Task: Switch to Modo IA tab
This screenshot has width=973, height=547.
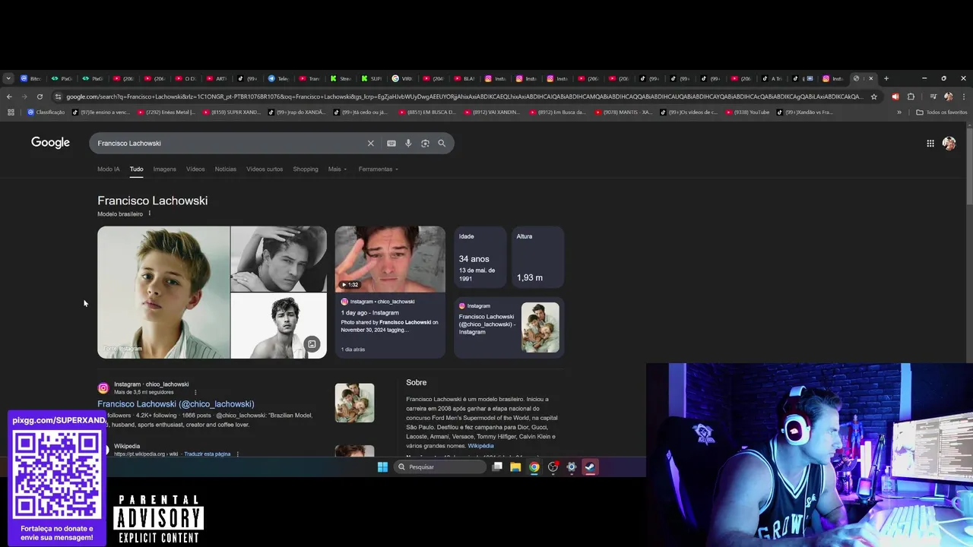Action: pos(108,169)
